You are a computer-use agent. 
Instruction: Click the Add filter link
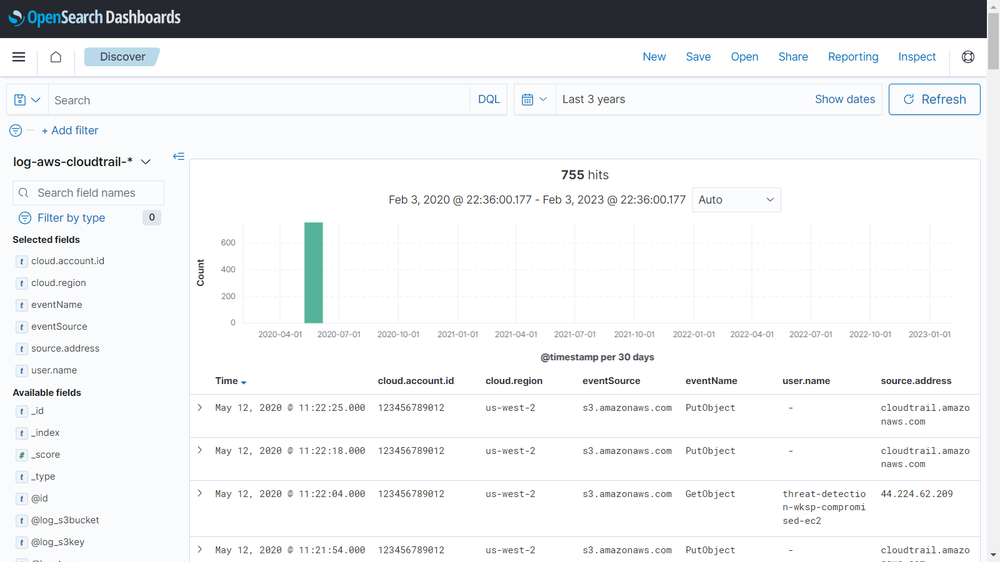pos(70,131)
